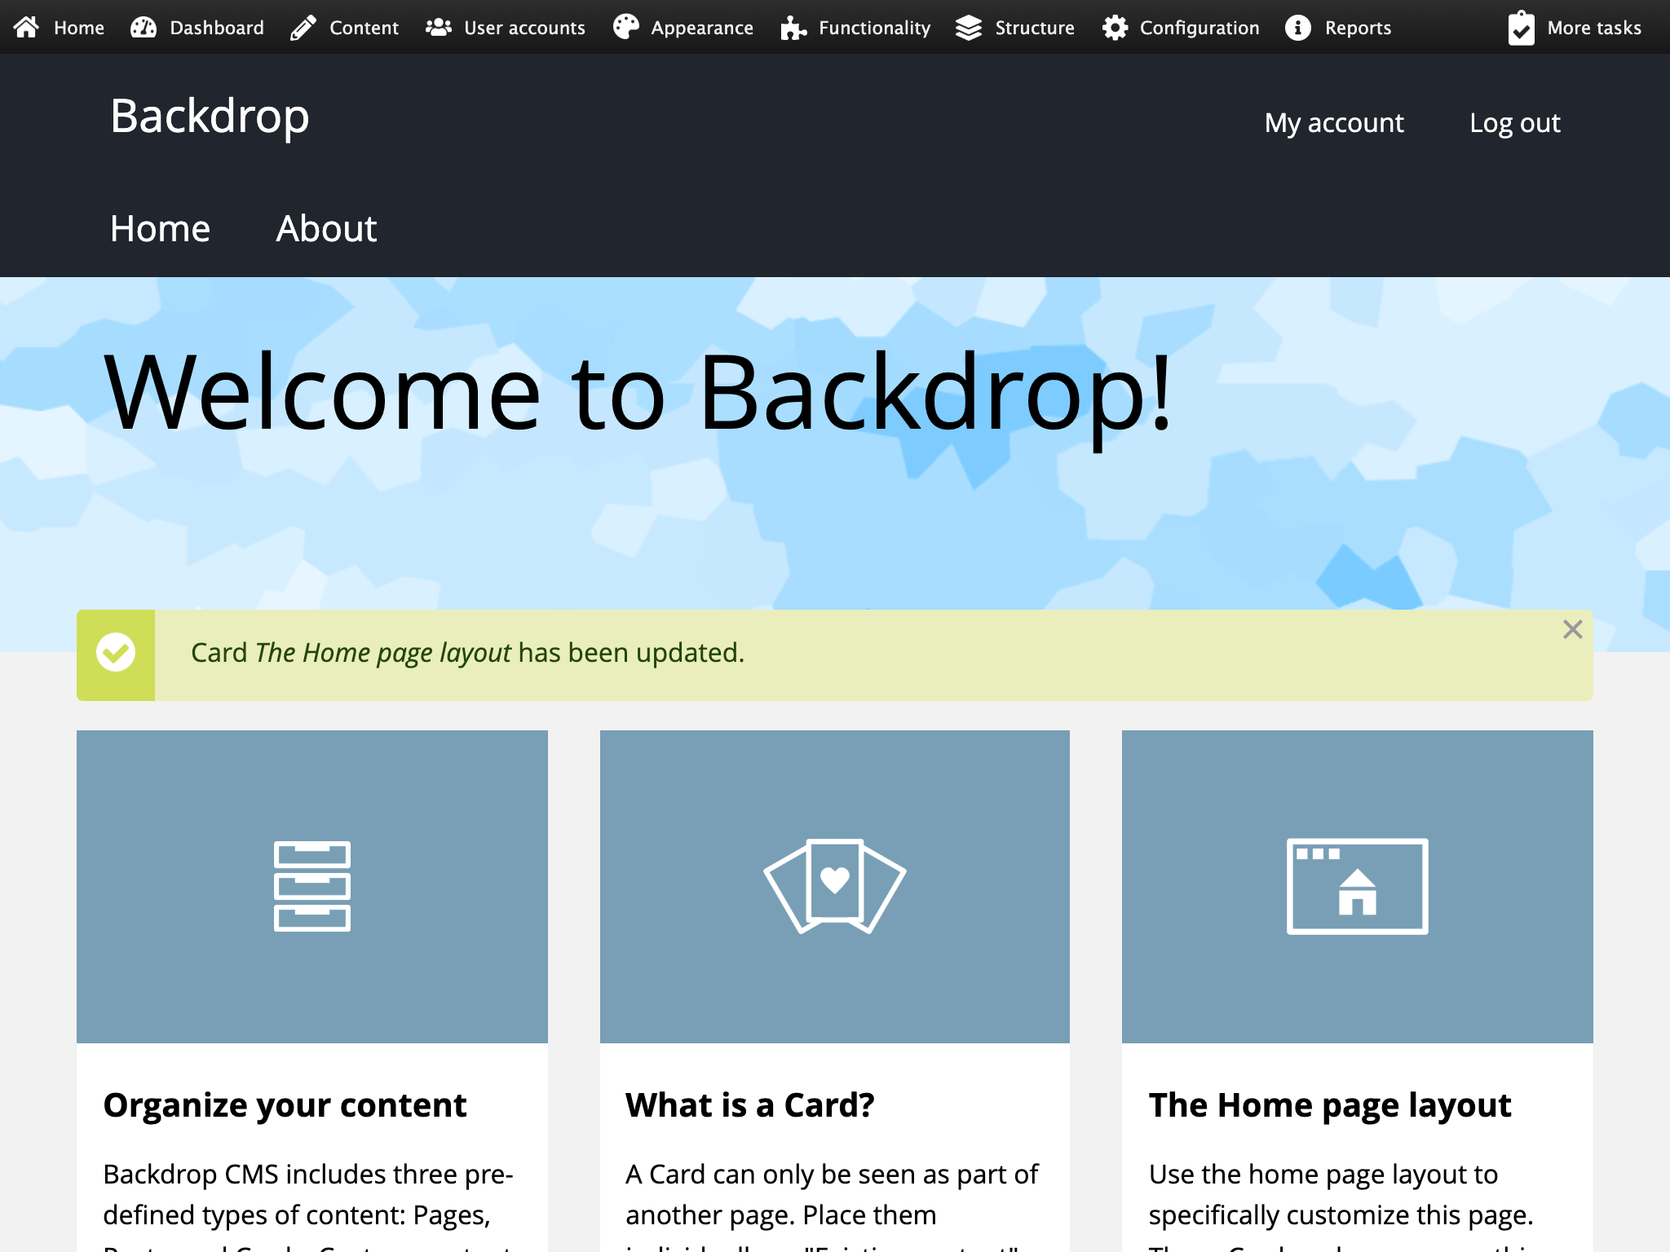Open The Home page layout card
This screenshot has height=1252, width=1670.
1330,1104
